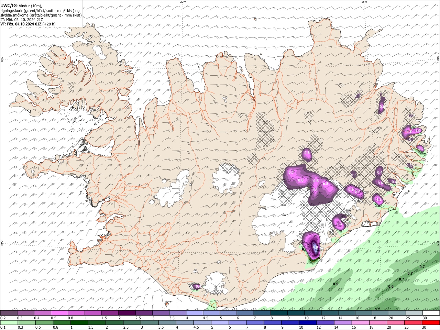440x330 pixels.
Task: Click the light pink 16 rain legend swatch
Action: (x=360, y=323)
